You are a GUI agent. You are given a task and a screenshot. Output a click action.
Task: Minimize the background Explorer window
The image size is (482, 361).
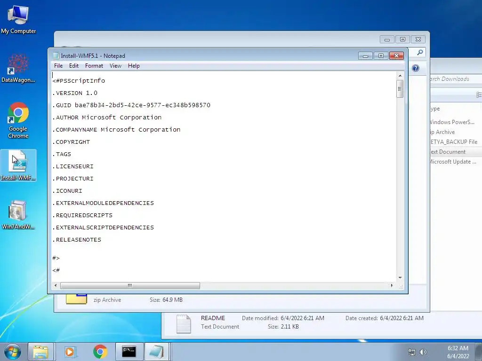(387, 39)
